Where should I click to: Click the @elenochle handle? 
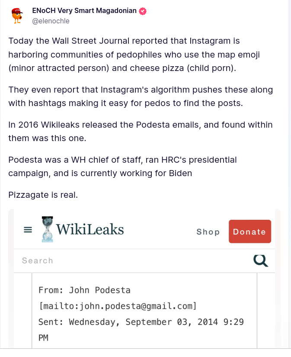tap(51, 21)
